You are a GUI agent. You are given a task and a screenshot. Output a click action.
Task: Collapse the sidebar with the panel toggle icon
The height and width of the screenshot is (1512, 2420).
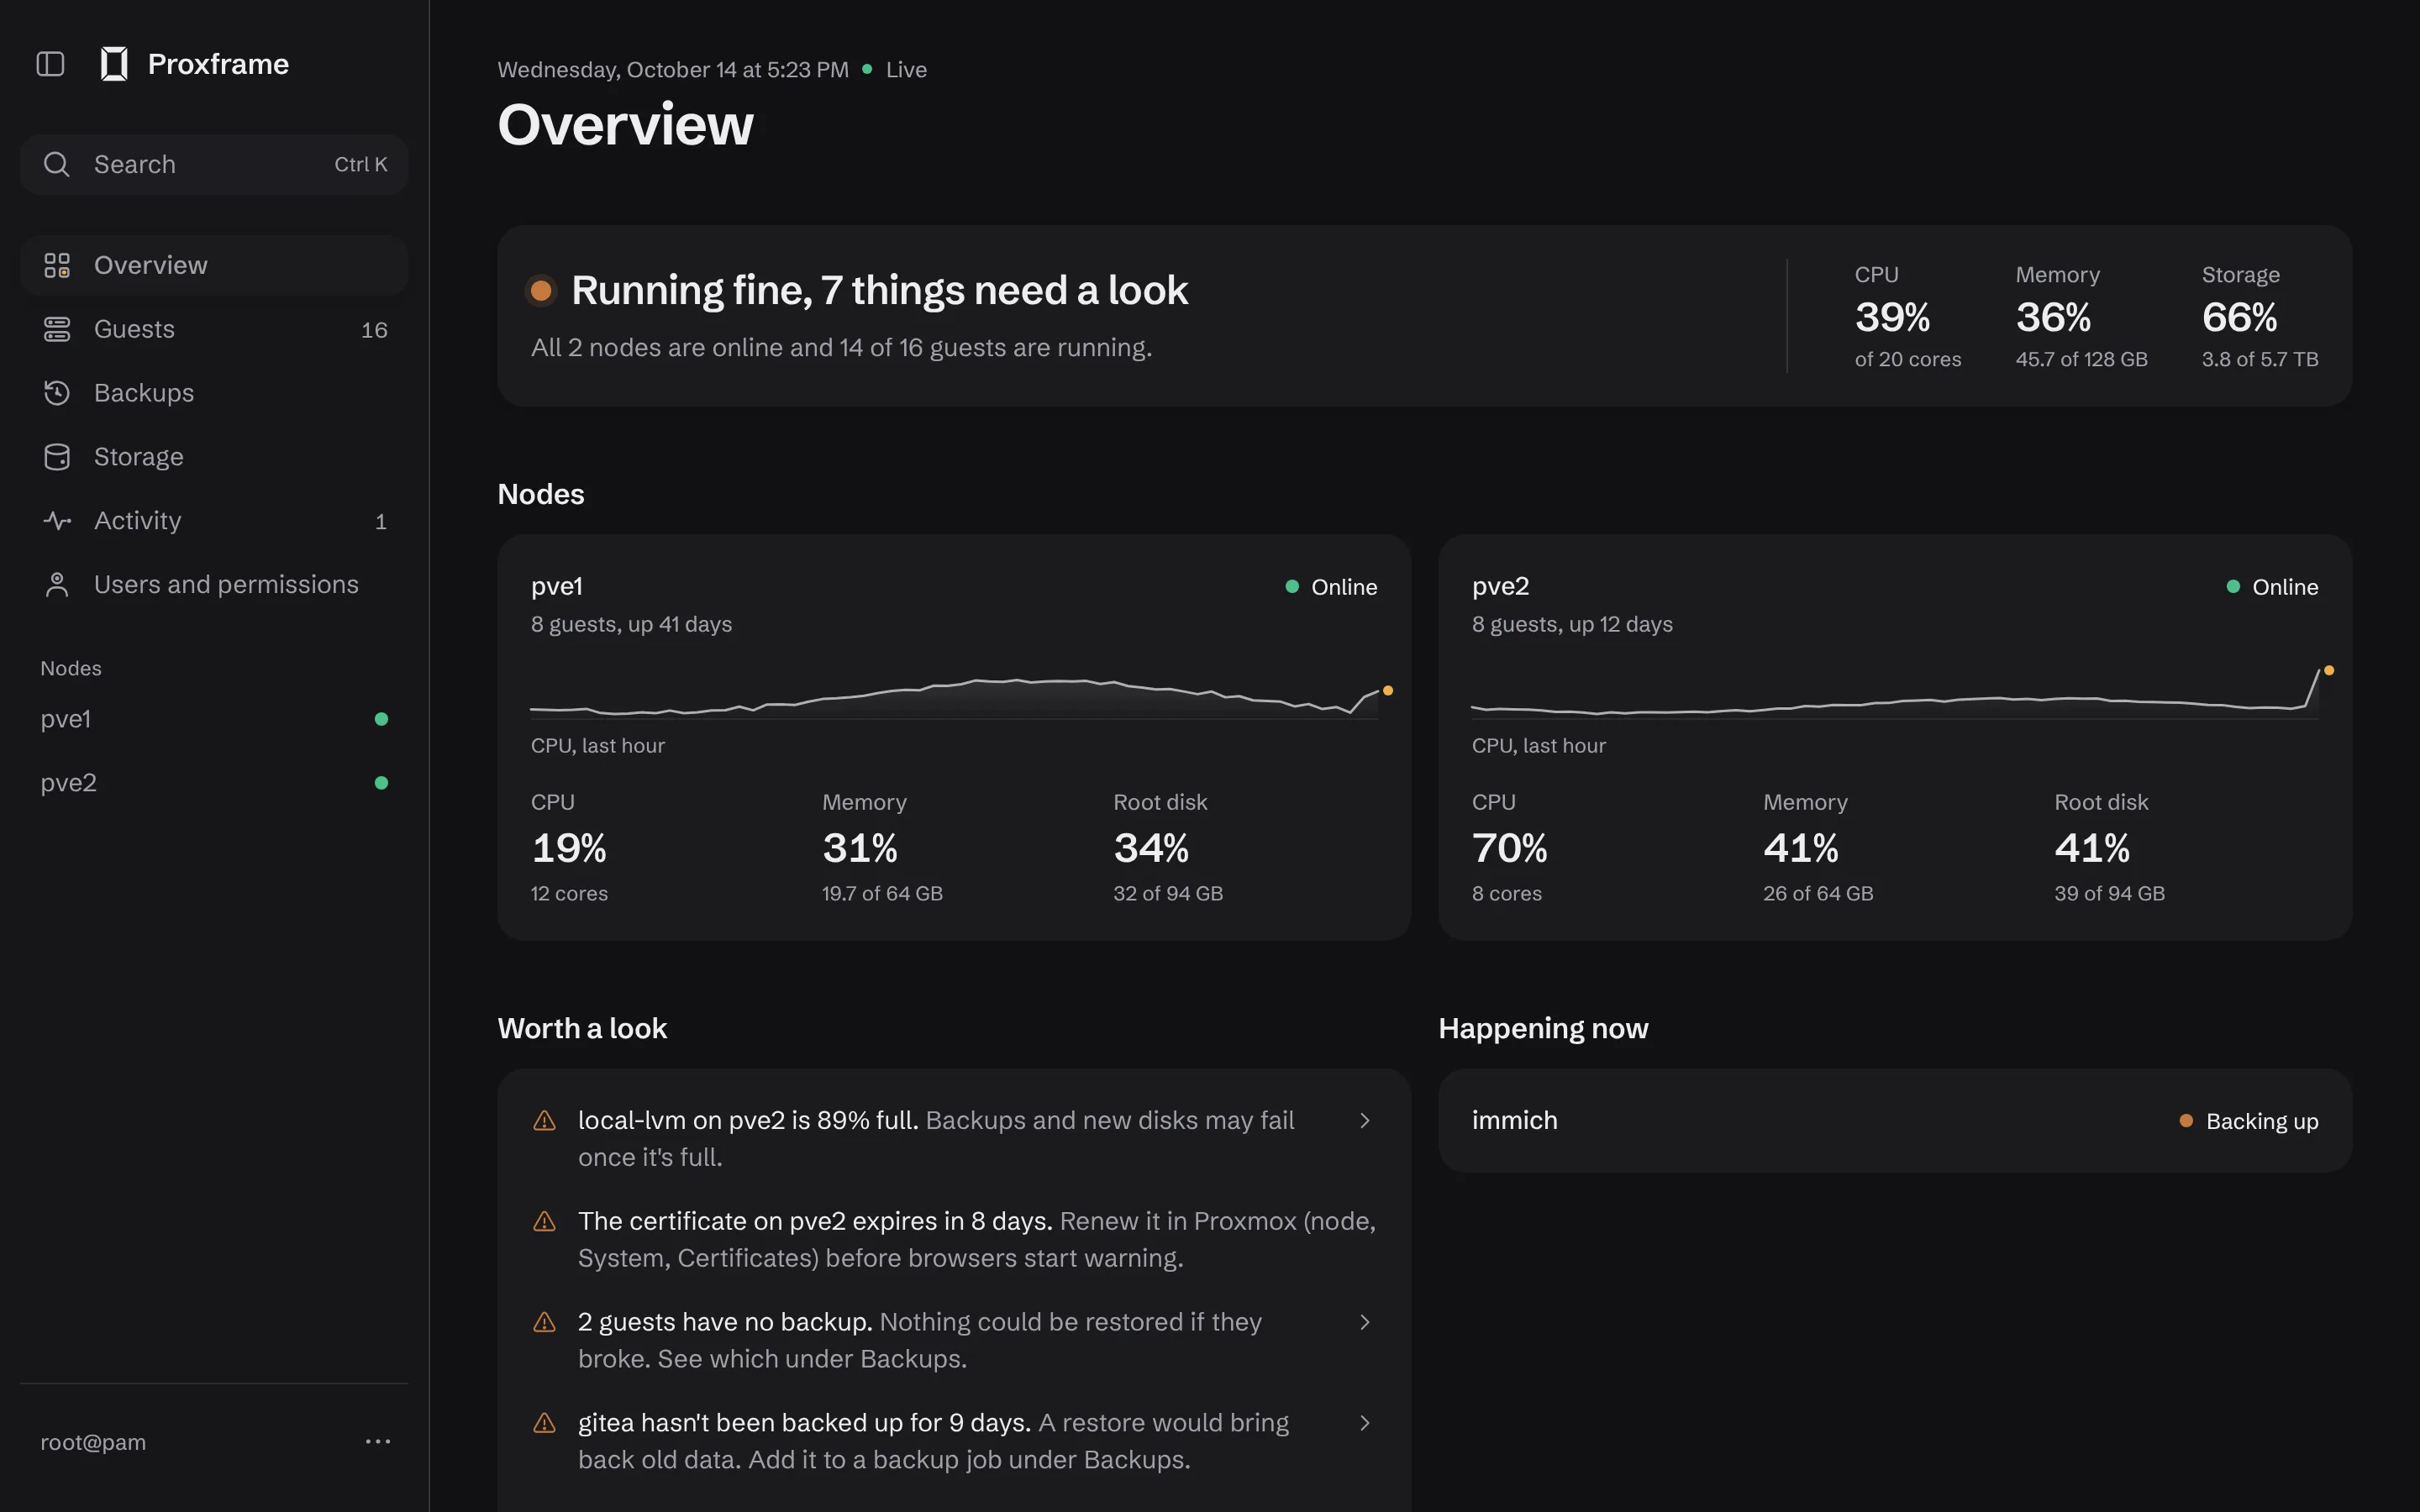click(50, 64)
